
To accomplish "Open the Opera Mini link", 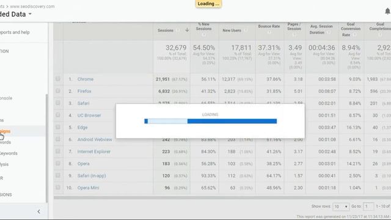I will tap(88, 188).
